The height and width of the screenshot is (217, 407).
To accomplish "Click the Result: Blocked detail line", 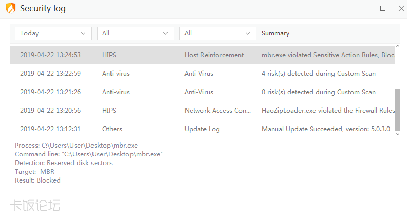I will (38, 180).
